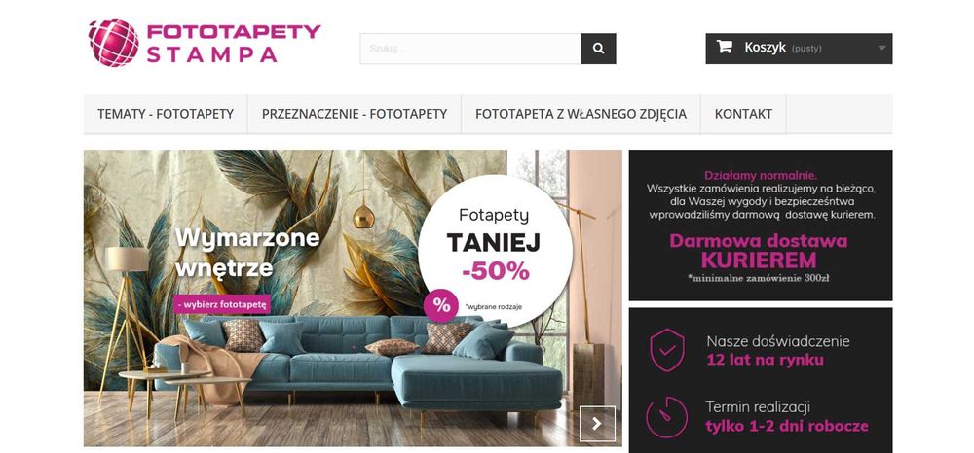Click the shopping cart icon

point(725,47)
